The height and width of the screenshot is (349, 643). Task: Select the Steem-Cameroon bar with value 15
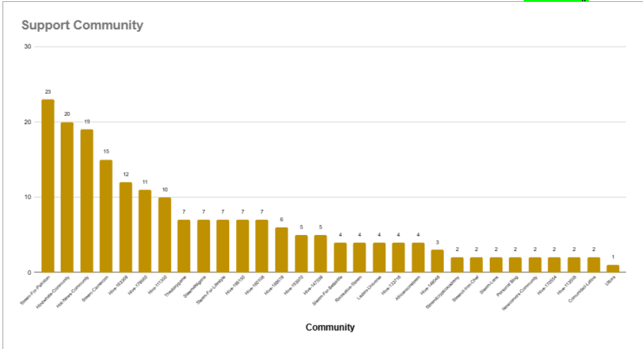106,217
